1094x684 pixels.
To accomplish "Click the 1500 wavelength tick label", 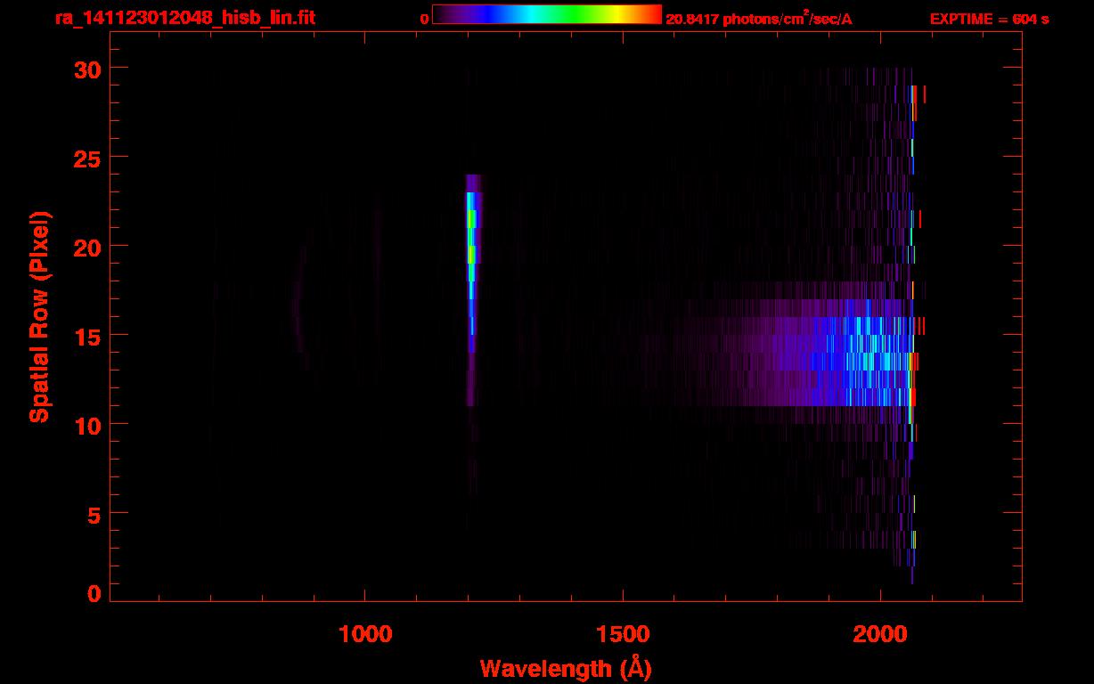I will coord(623,633).
